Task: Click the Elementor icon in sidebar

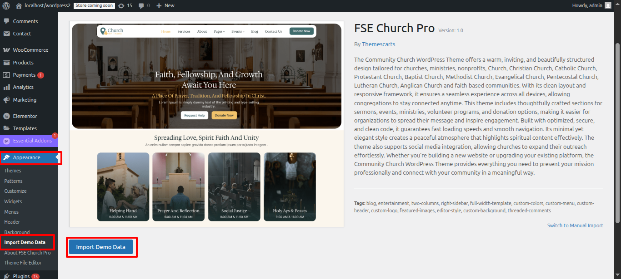Action: [x=6, y=116]
